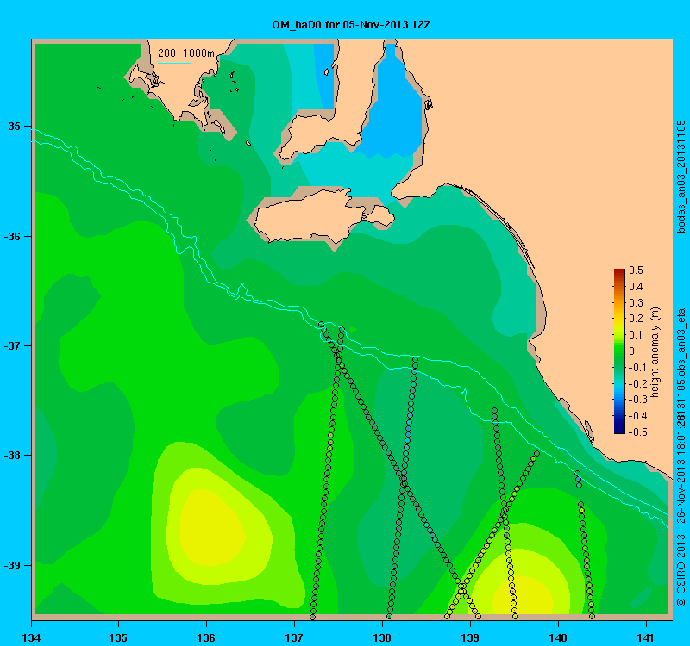This screenshot has height=646, width=690.
Task: Click longitude label 140
Action: tap(558, 637)
